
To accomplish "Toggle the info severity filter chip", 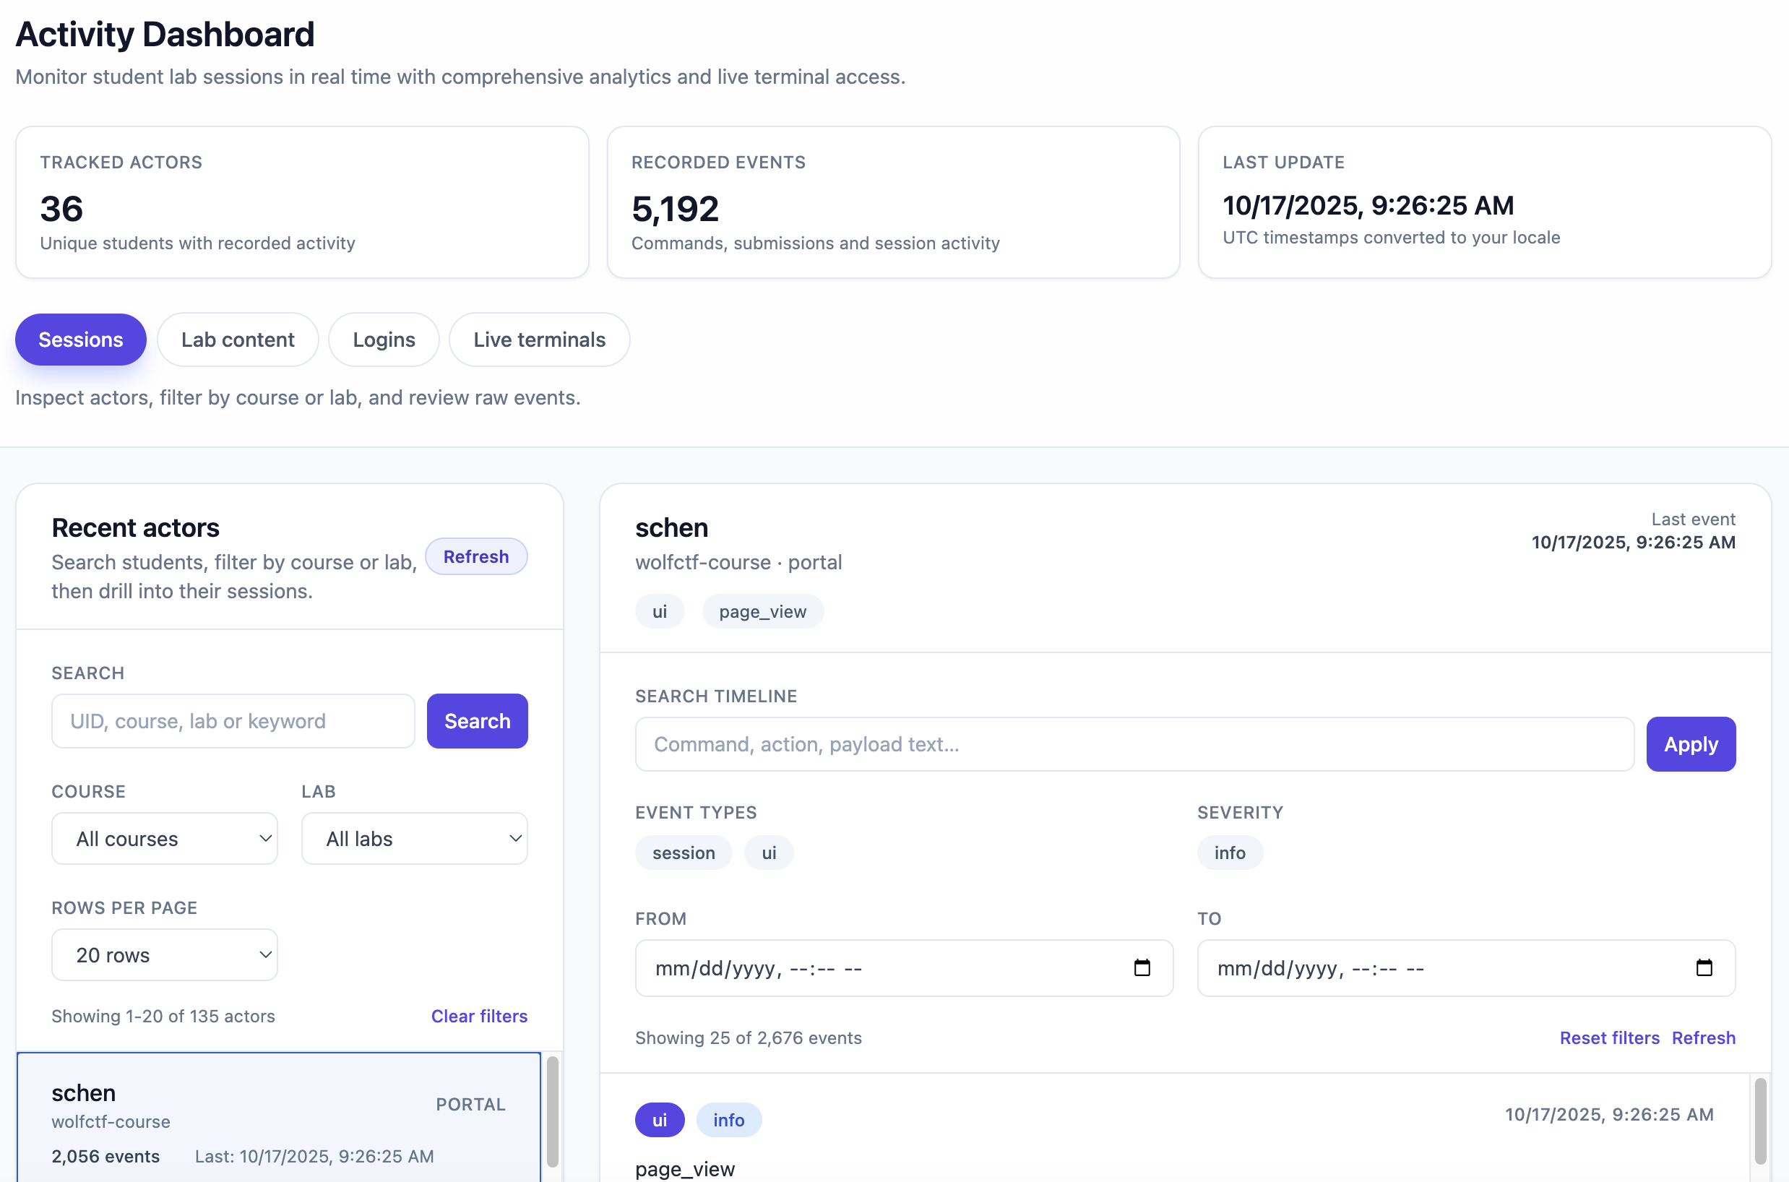I will pyautogui.click(x=1229, y=853).
